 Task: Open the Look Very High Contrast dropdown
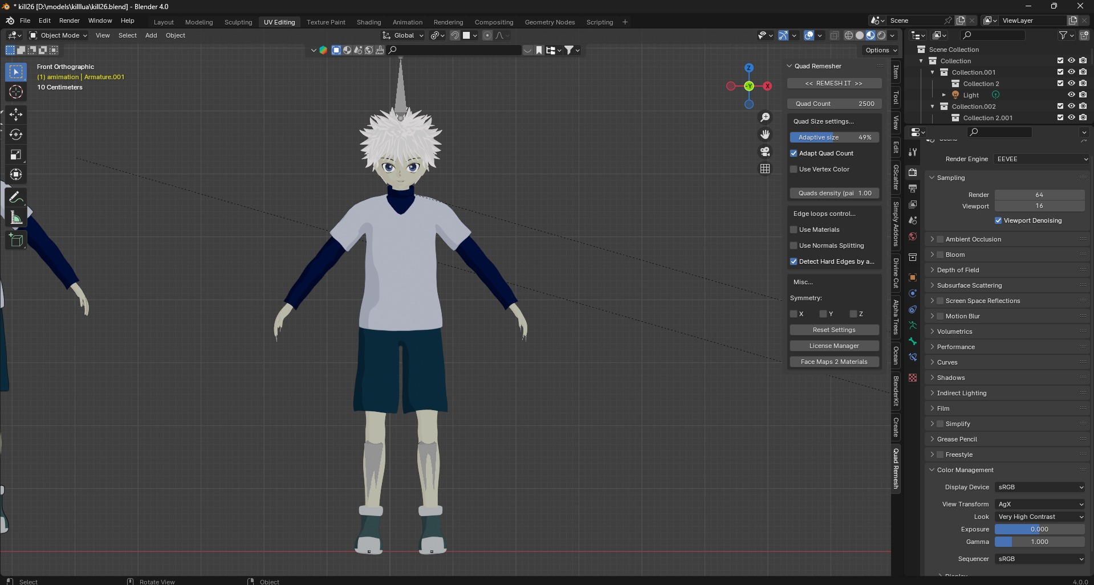[1040, 517]
